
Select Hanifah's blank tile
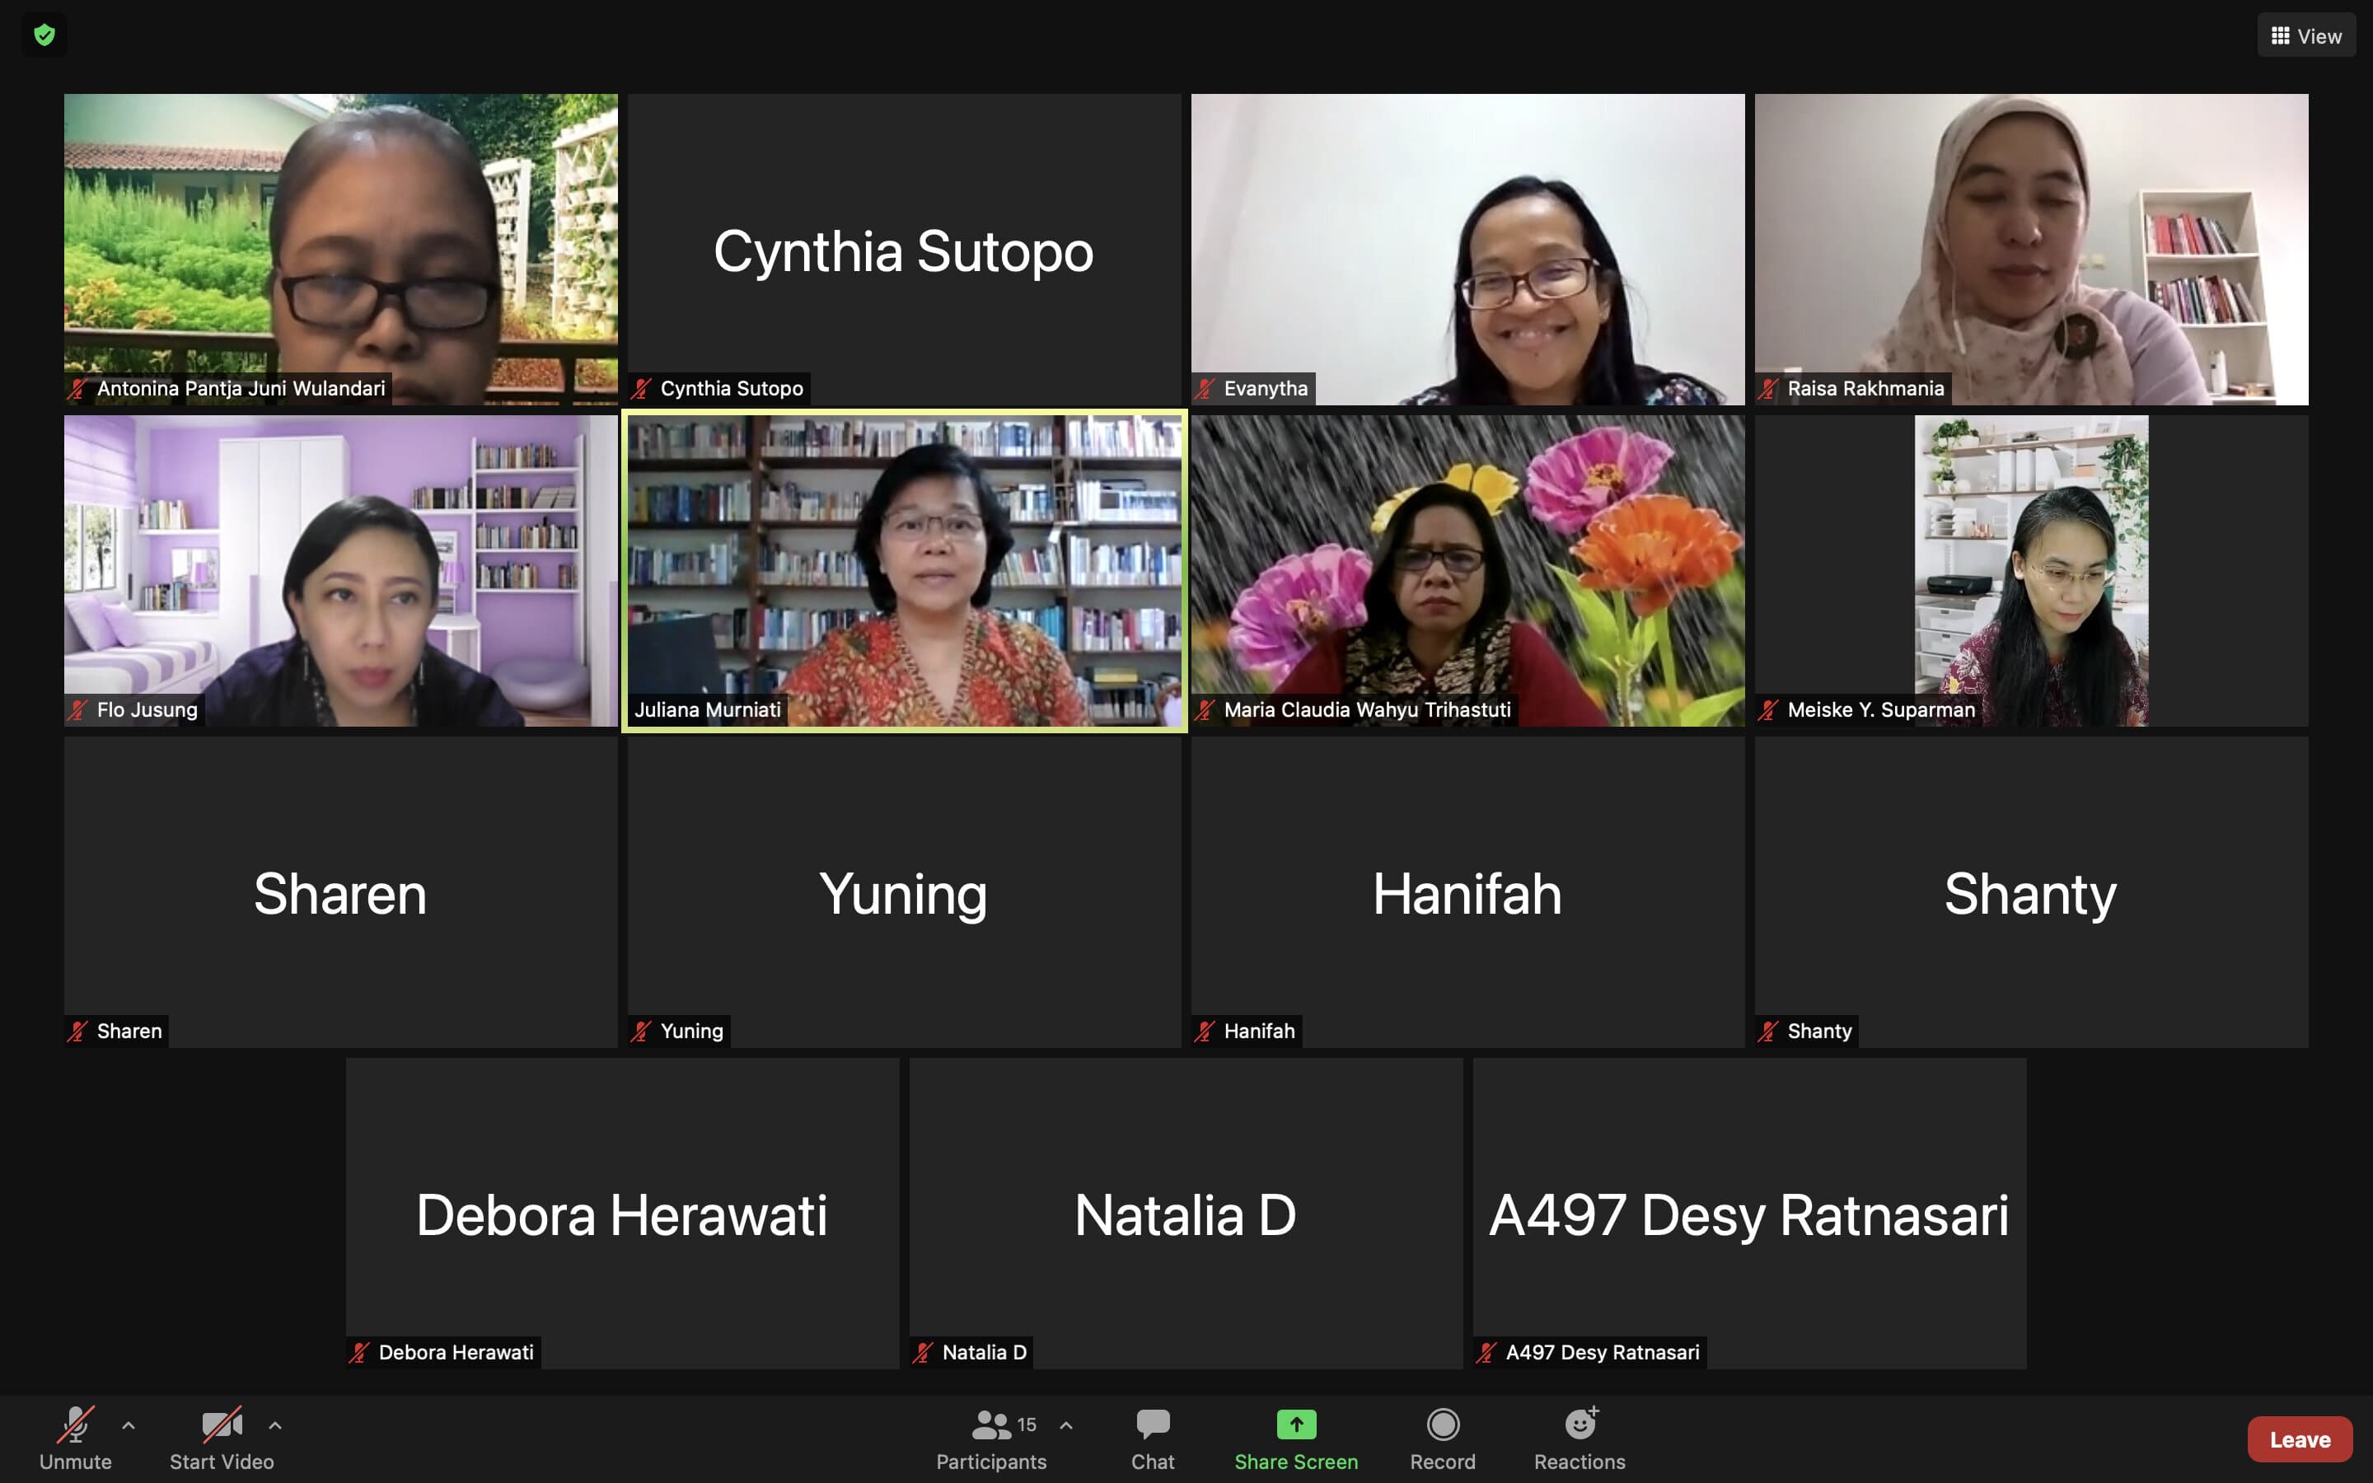[x=1468, y=891]
